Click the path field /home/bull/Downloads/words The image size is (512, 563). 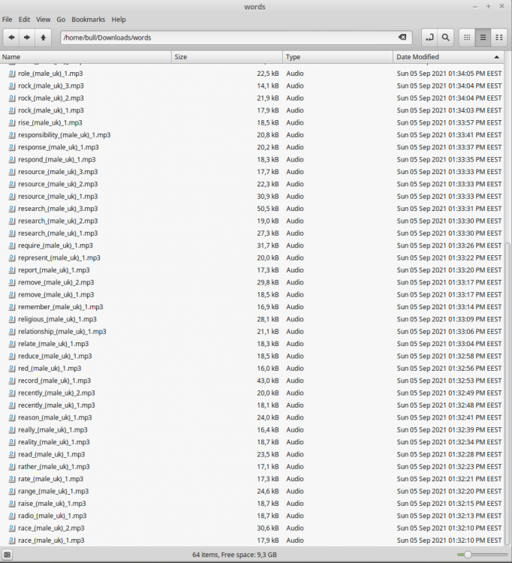pos(225,37)
